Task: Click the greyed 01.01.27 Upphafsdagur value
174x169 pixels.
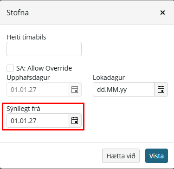Action: click(24, 90)
